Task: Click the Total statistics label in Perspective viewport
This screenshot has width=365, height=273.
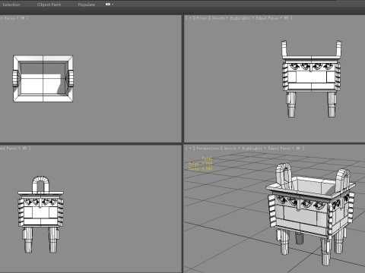Action: (x=207, y=158)
